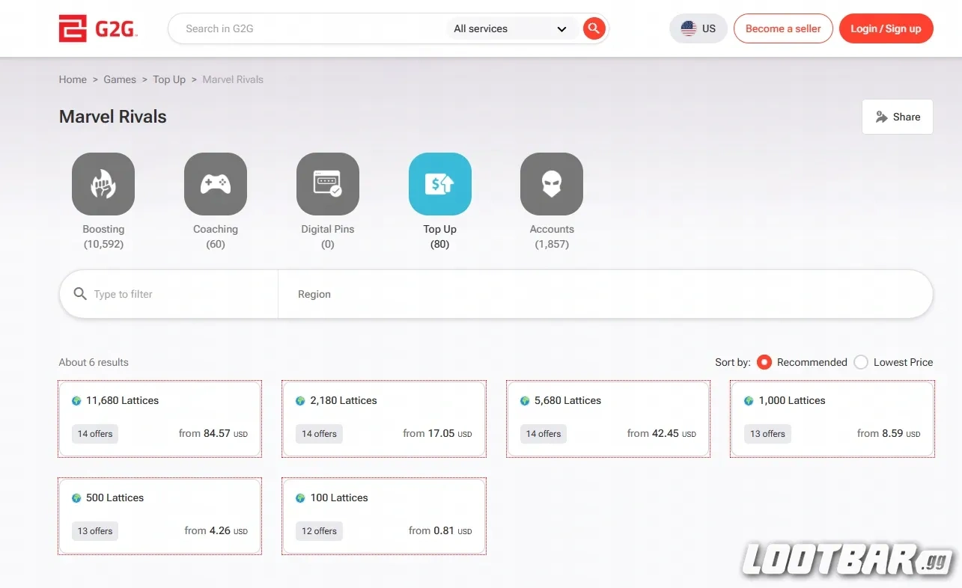This screenshot has width=962, height=588.
Task: Click the Become a seller button
Action: [783, 28]
